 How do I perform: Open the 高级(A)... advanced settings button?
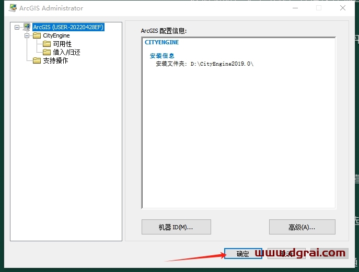tap(302, 227)
